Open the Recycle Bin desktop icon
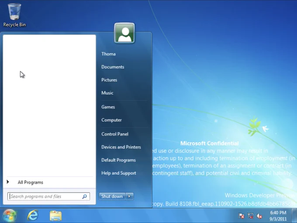 pos(14,15)
